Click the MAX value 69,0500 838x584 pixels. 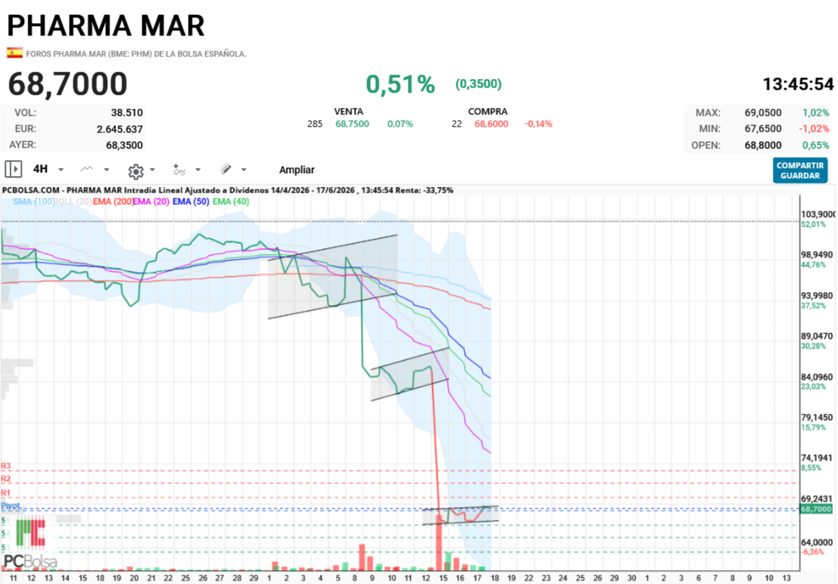763,112
